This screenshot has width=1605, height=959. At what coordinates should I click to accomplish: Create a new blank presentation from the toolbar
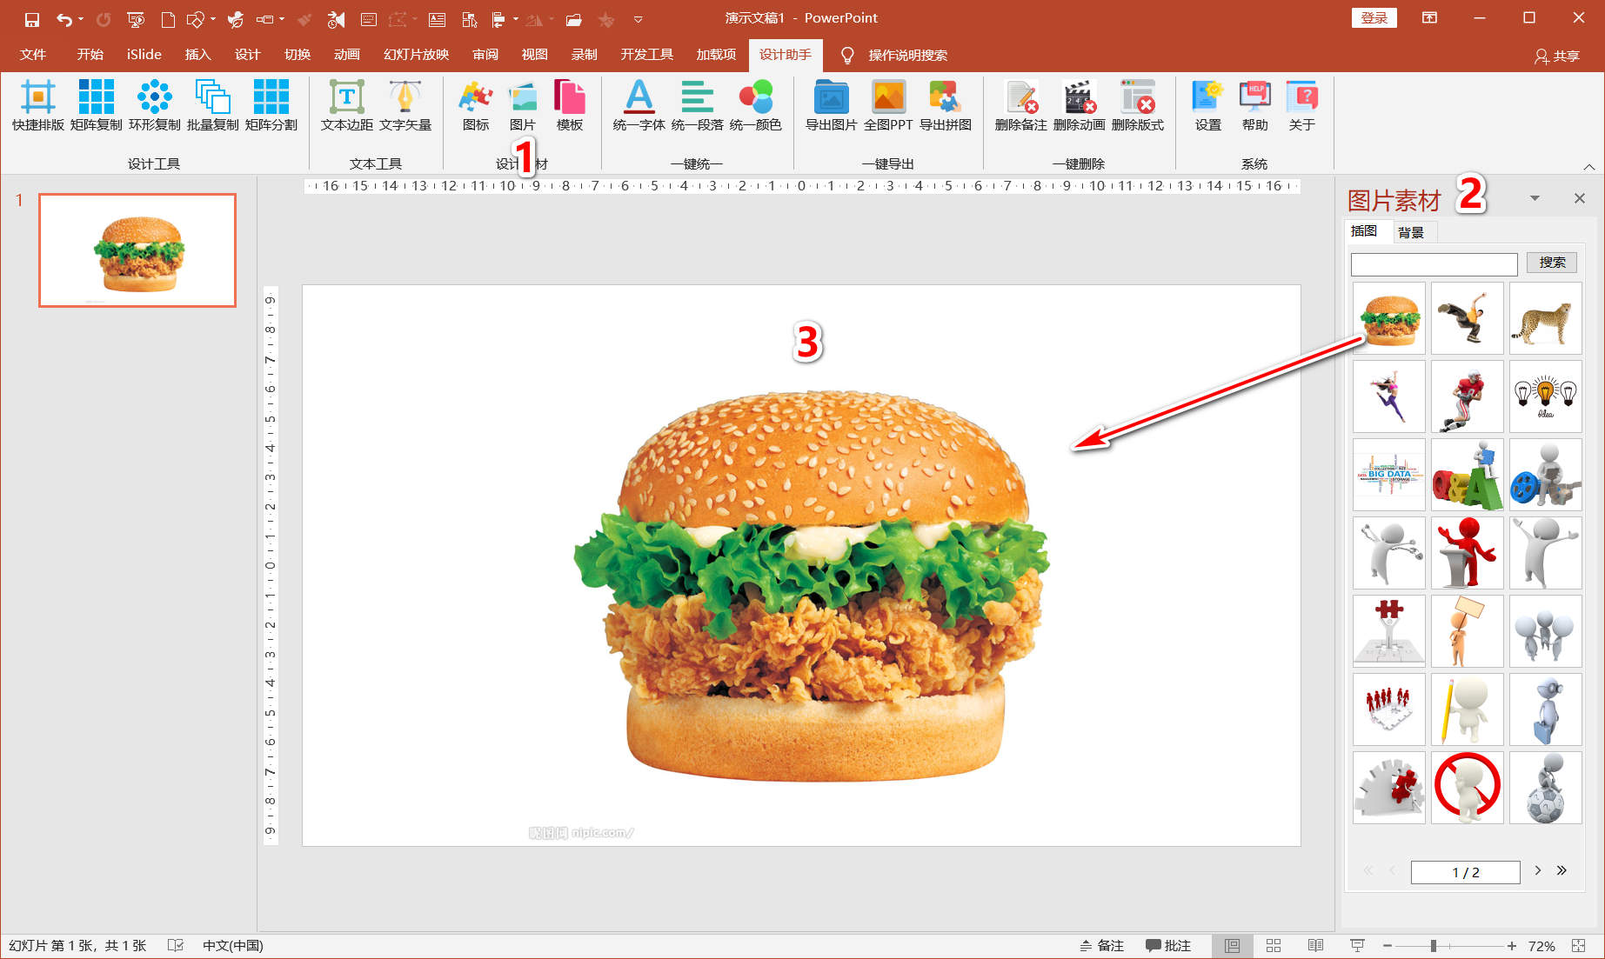[168, 19]
